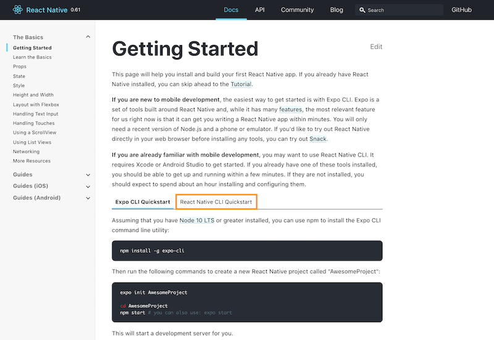Screen dimensions: 494x340
Task: Open the Community nav item
Action: point(297,10)
